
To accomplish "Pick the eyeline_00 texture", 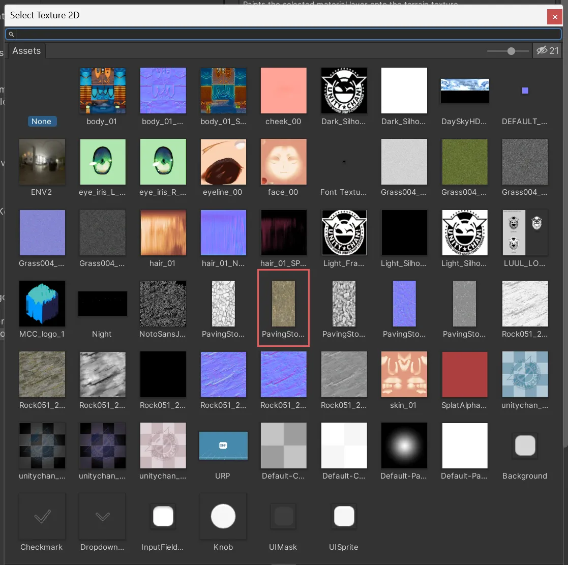I will pyautogui.click(x=223, y=162).
